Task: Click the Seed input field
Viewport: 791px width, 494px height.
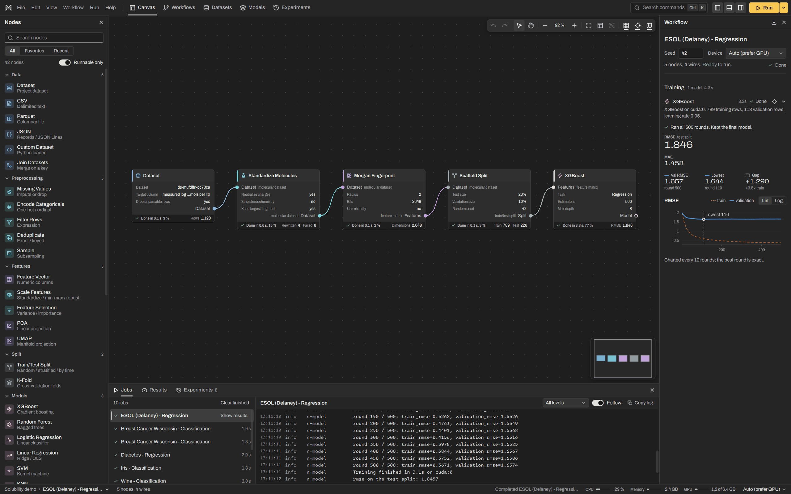Action: tap(691, 53)
